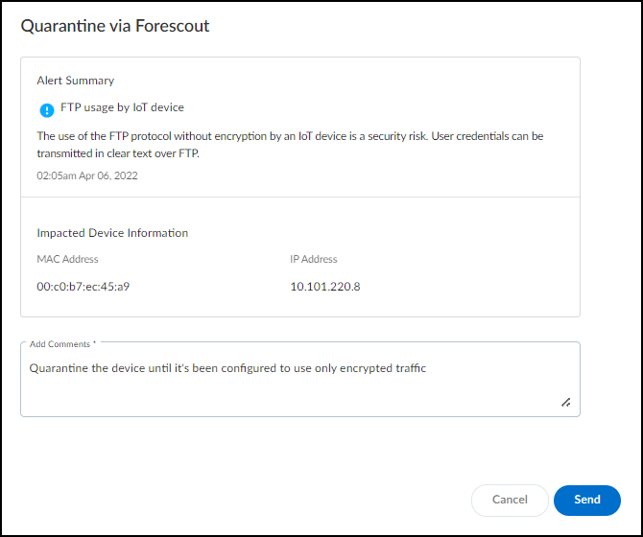Click the "Impacted Device Information" heading
This screenshot has height=537, width=643.
(x=112, y=233)
